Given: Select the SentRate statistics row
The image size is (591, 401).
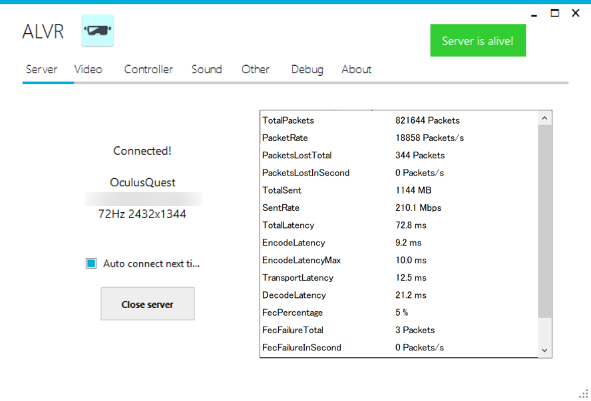Looking at the screenshot, I should (398, 207).
